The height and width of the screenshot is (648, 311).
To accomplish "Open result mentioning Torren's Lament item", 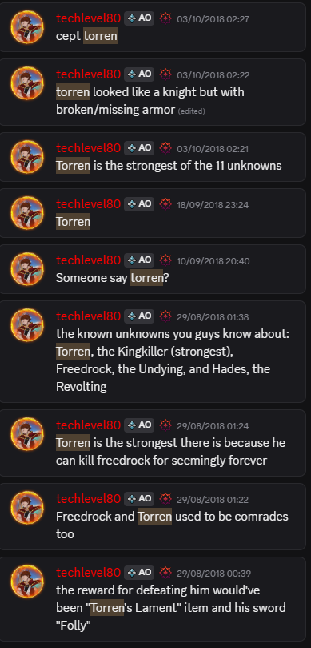I will [153, 599].
